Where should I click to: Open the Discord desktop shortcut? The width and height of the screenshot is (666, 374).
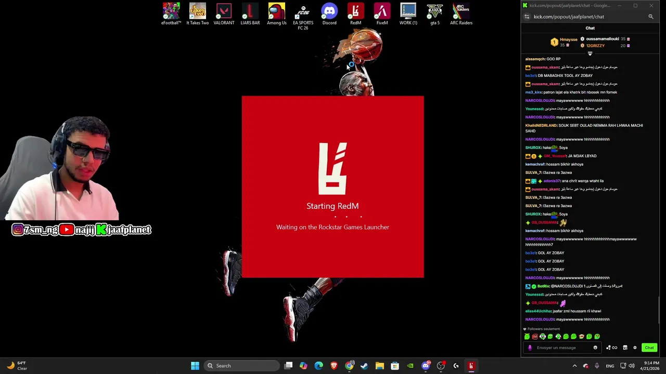tap(329, 14)
